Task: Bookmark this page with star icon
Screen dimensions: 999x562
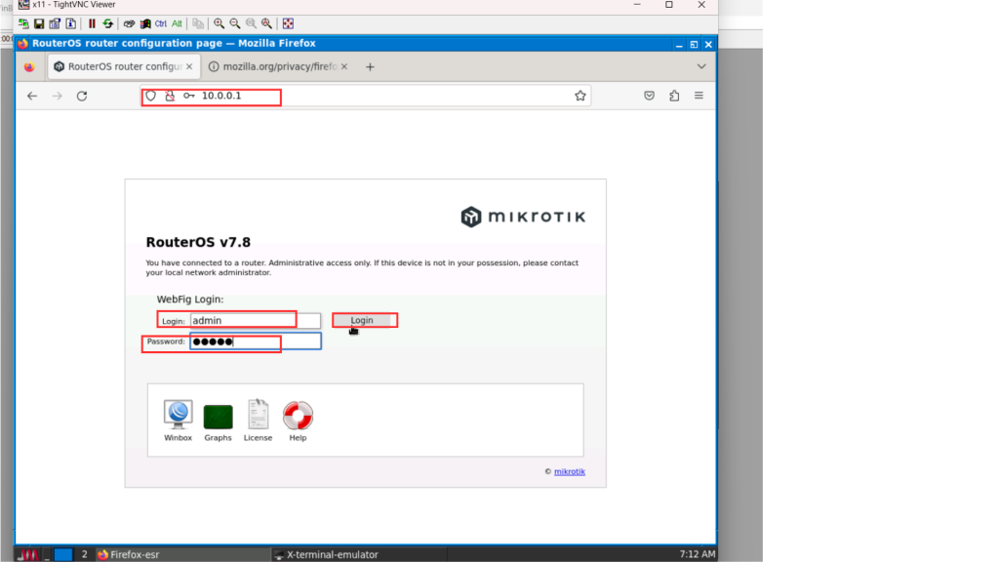Action: point(580,96)
